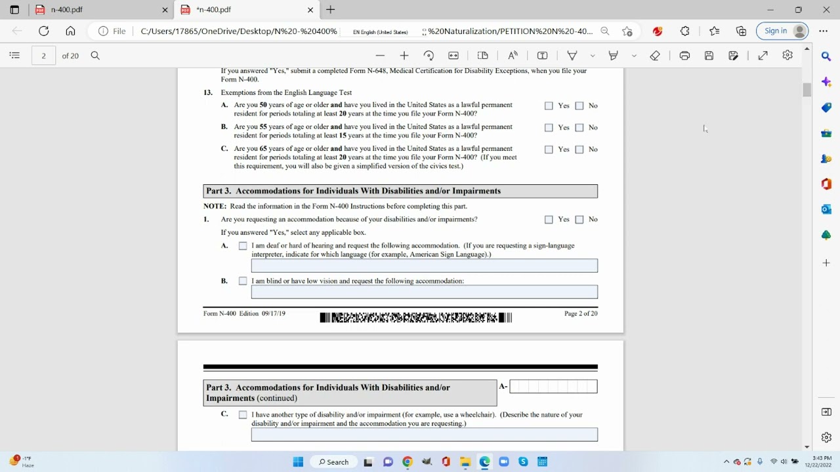The image size is (840, 472).
Task: Check No for question 13.C
Action: 579,149
